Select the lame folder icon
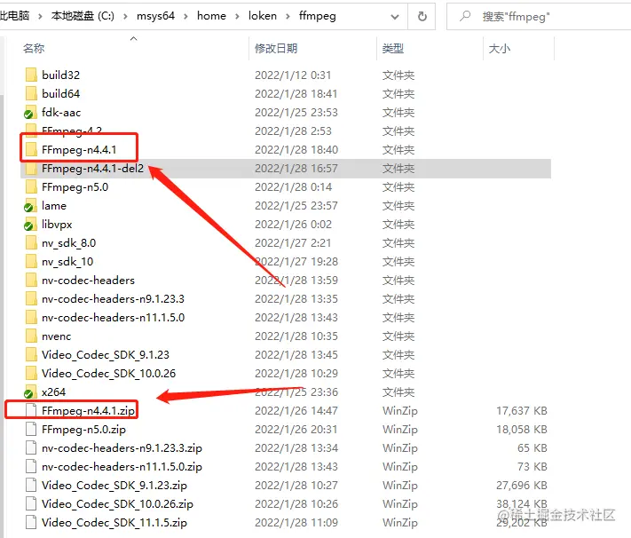631x538 pixels. click(30, 206)
